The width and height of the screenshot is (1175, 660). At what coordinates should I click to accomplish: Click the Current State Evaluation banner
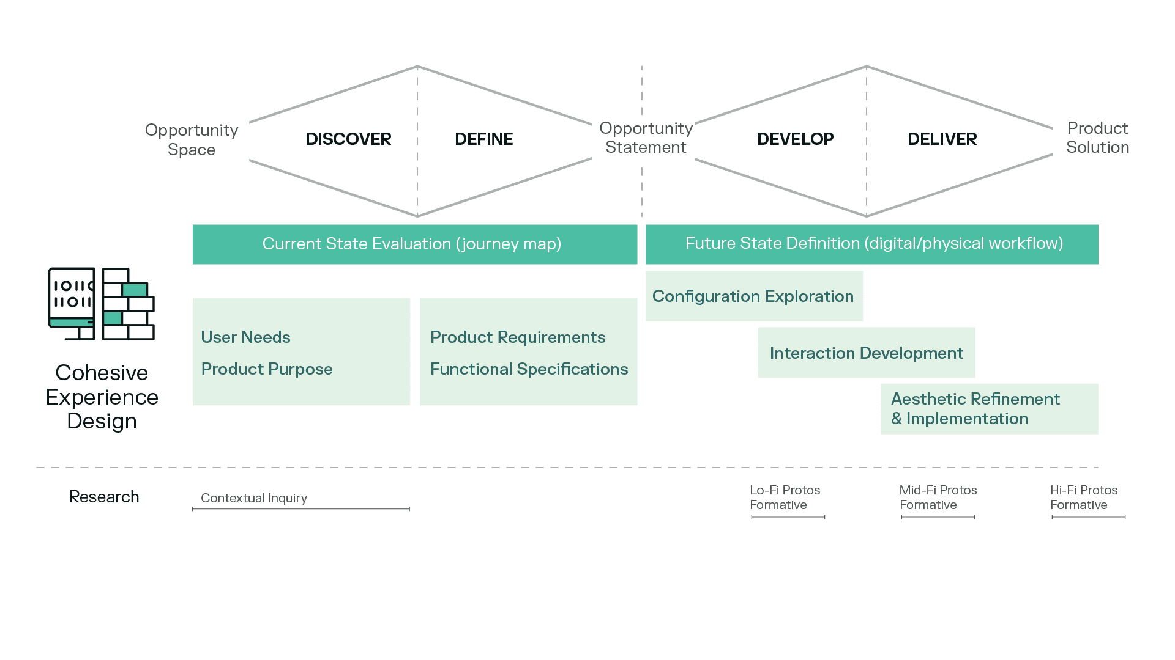click(414, 244)
